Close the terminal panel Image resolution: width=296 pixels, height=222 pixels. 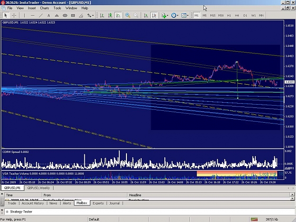(x=2, y=194)
